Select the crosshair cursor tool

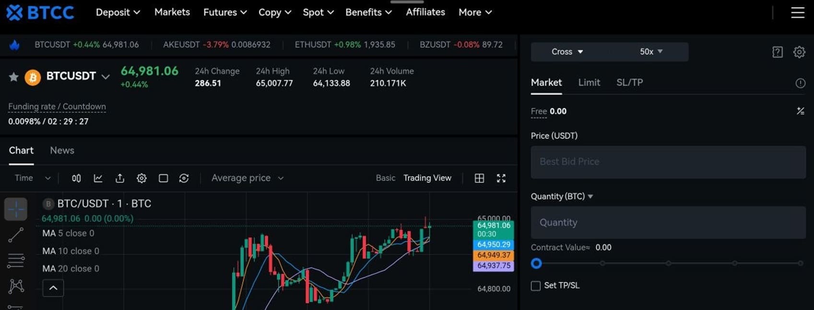click(x=16, y=209)
